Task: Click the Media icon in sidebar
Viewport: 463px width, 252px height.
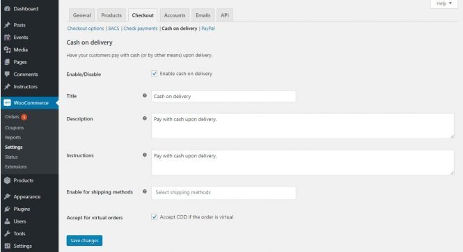Action: [x=7, y=50]
